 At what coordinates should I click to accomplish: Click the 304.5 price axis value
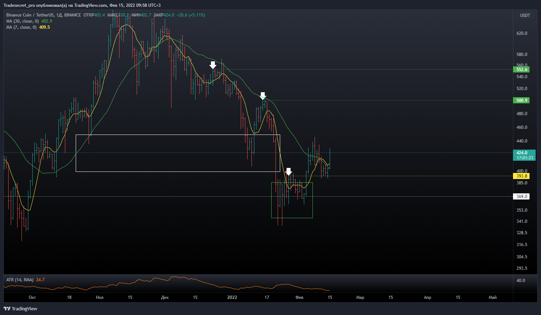[522, 257]
